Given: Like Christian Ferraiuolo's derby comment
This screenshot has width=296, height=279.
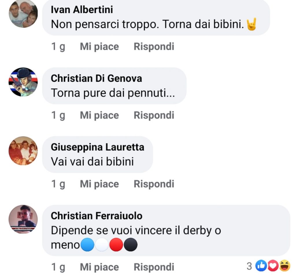Looking at the screenshot, I should pyautogui.click(x=99, y=267).
